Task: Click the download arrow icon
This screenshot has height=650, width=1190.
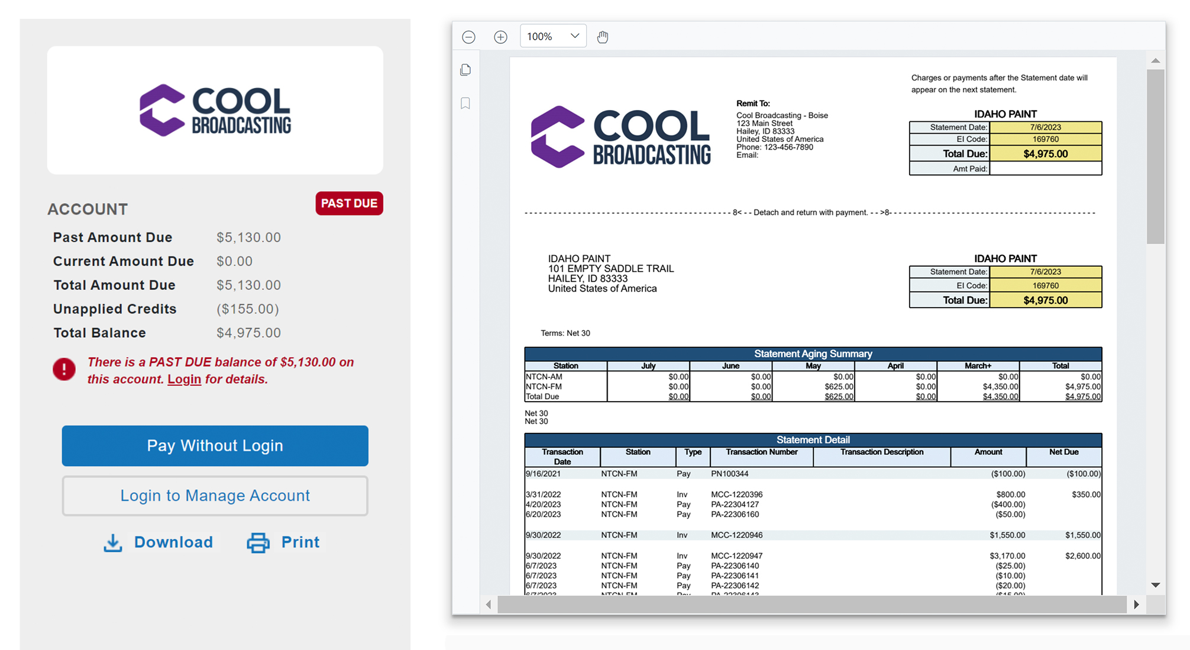Action: pyautogui.click(x=113, y=543)
